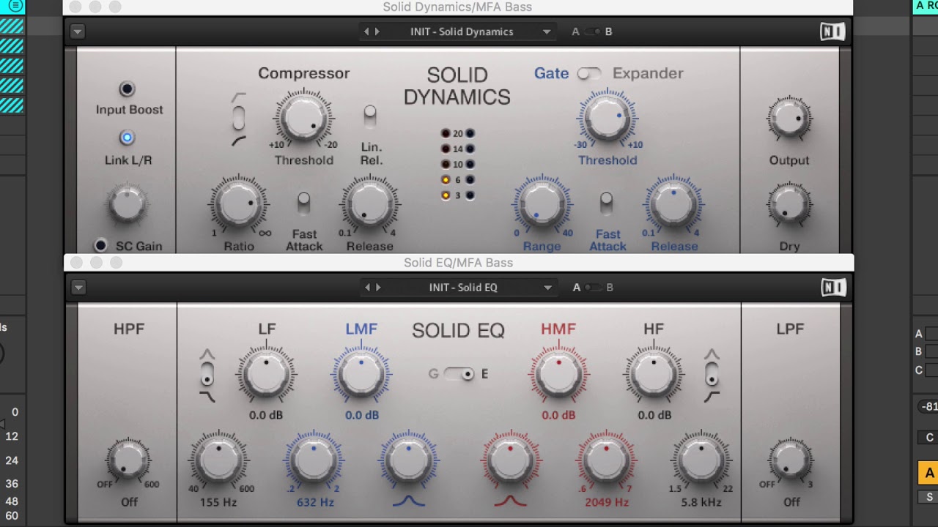
Task: Click the S button in host sidebar
Action: pyautogui.click(x=929, y=497)
